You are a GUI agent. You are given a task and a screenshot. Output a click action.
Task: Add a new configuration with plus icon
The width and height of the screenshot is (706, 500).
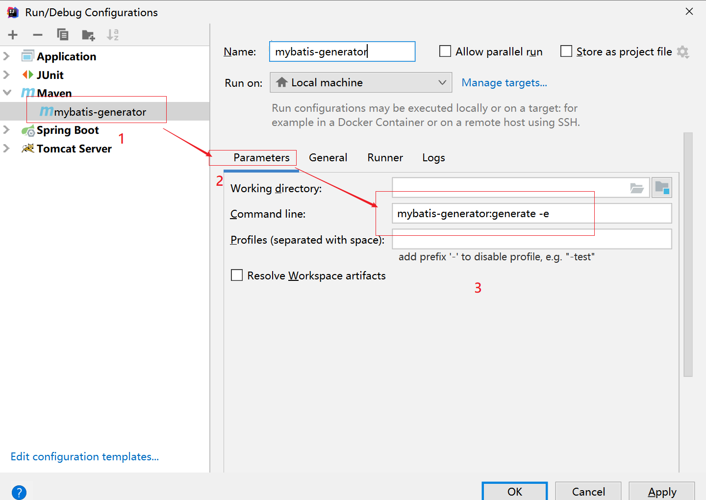pos(13,35)
